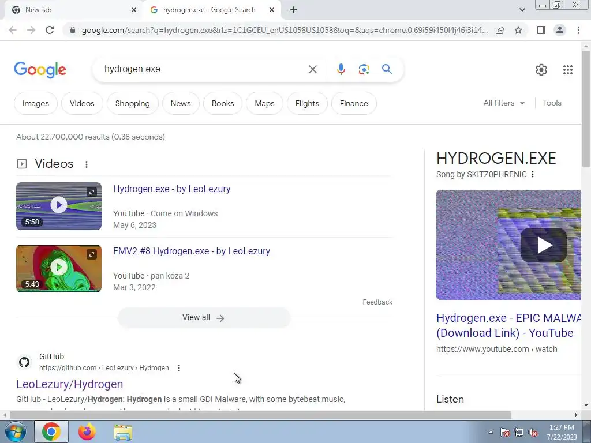Click the horizontal page scrollbar

[x=260, y=415]
